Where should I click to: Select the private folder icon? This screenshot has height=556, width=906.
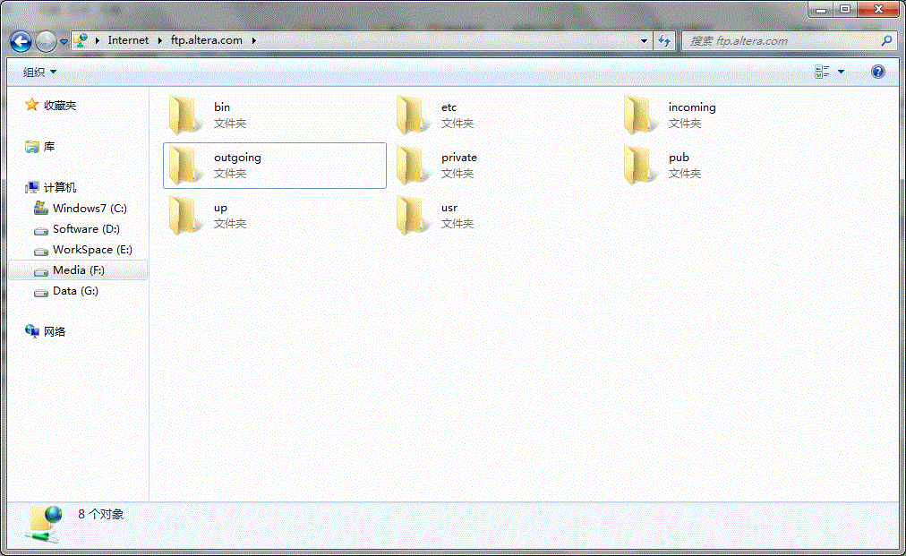(x=412, y=166)
